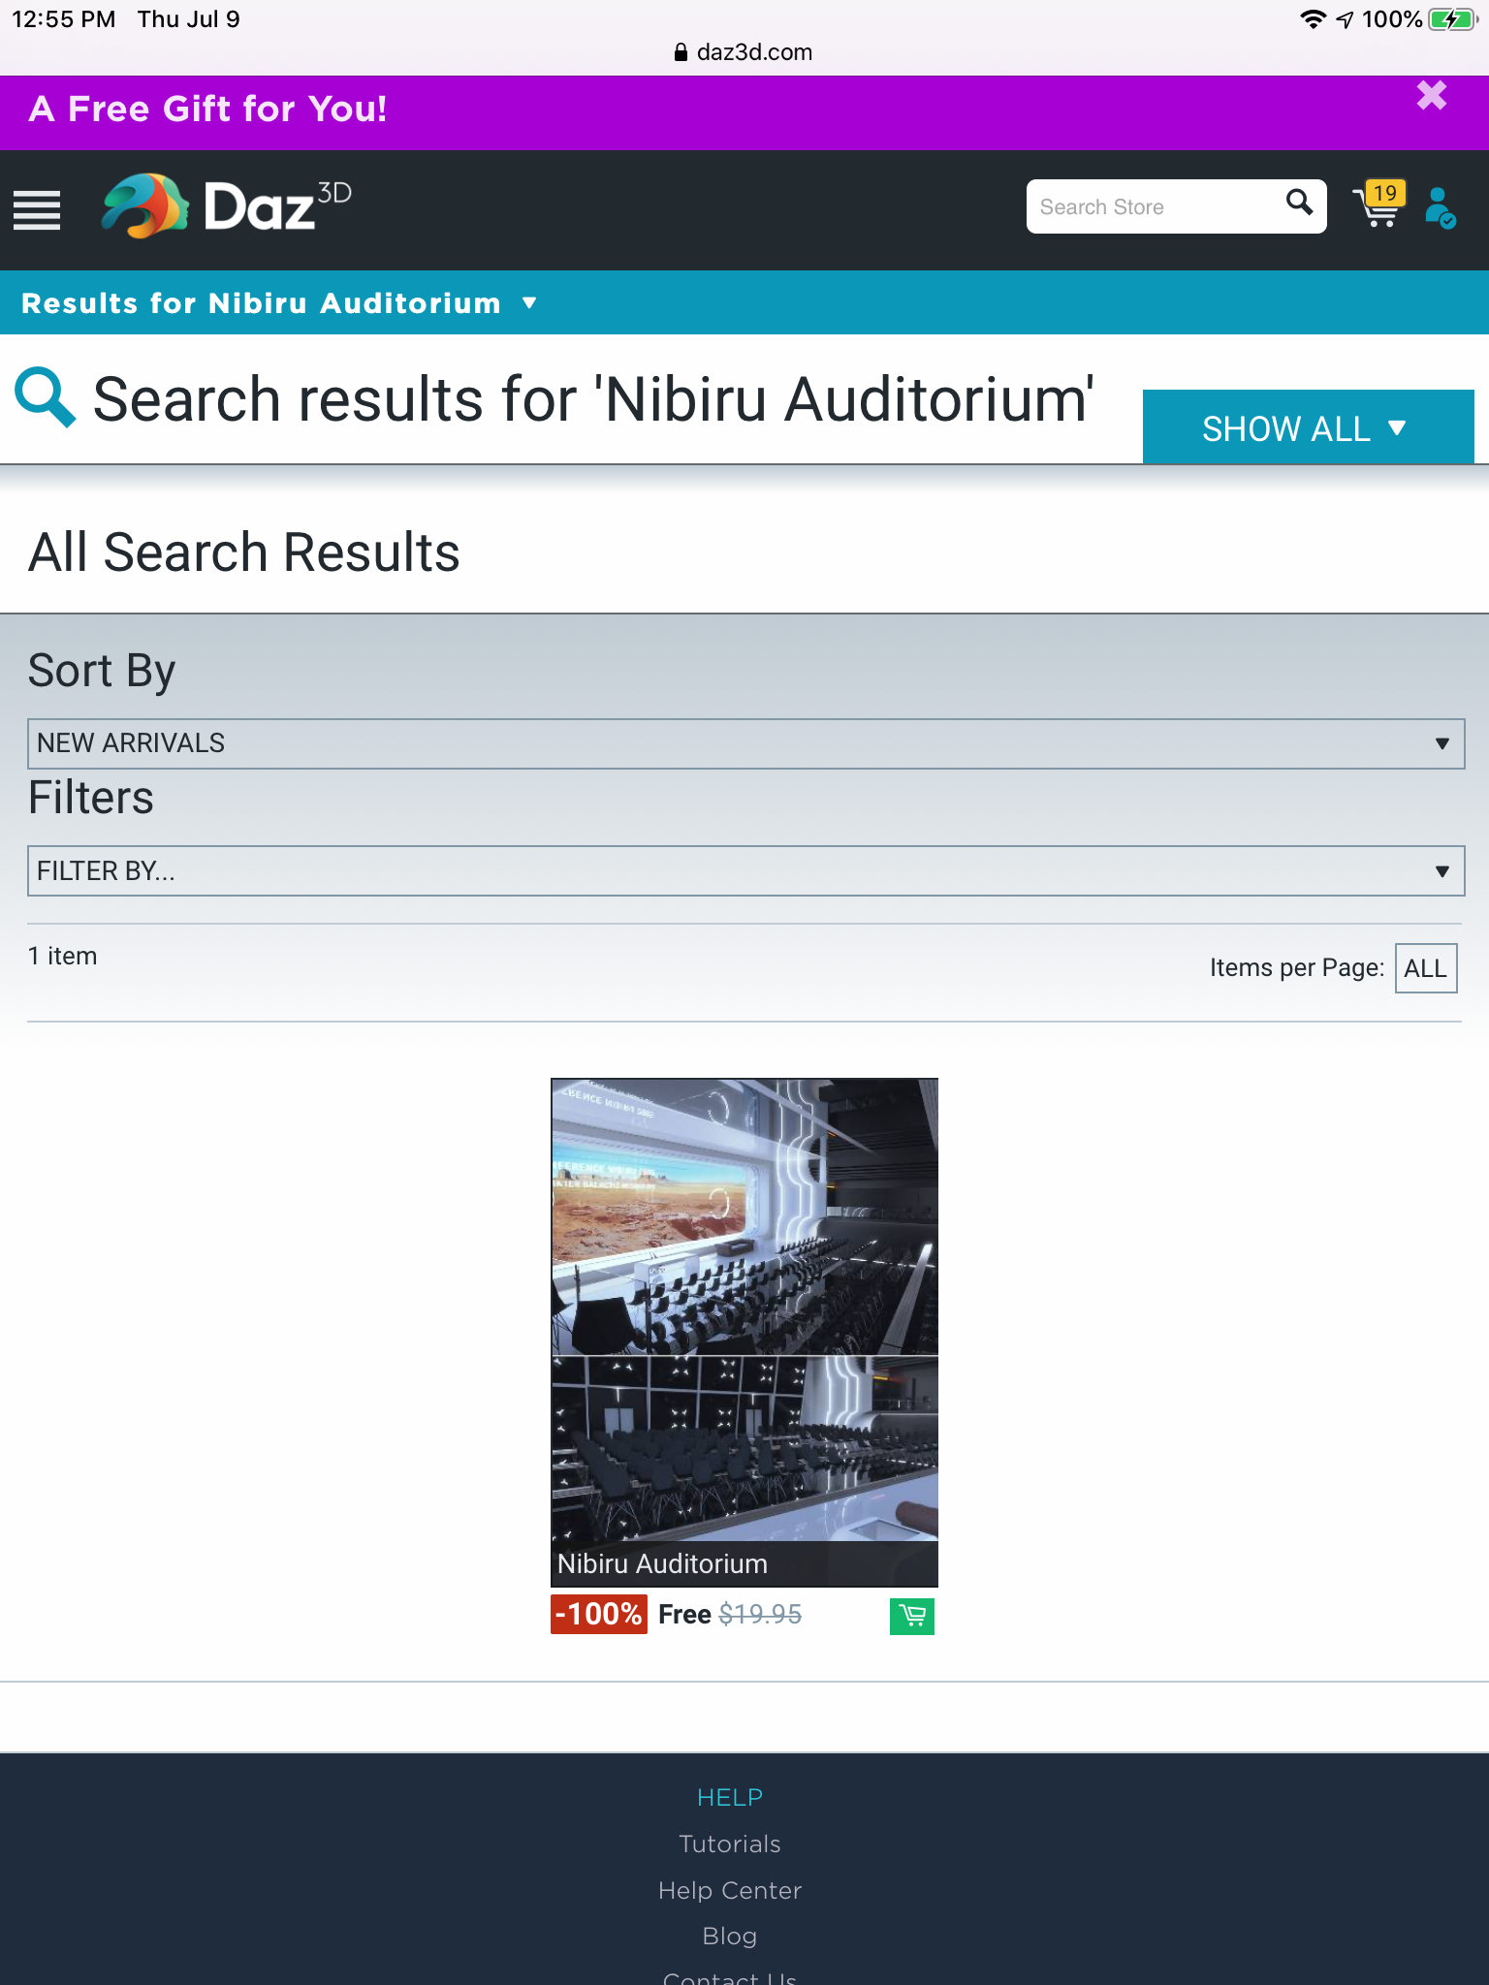Go to the Help Center link
The image size is (1489, 1985).
click(730, 1890)
